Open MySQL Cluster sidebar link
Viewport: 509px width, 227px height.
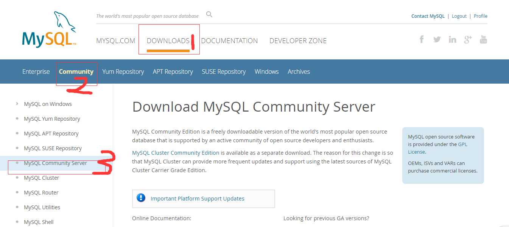point(41,178)
